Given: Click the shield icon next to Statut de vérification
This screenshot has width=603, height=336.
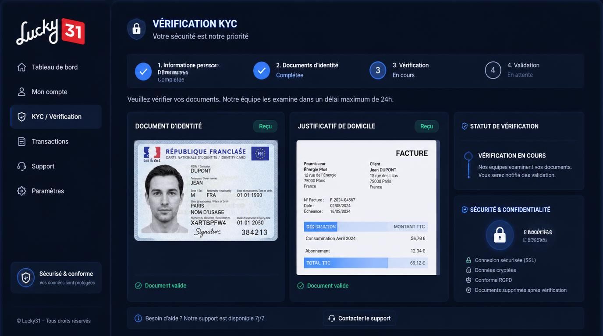Looking at the screenshot, I should click(x=465, y=126).
